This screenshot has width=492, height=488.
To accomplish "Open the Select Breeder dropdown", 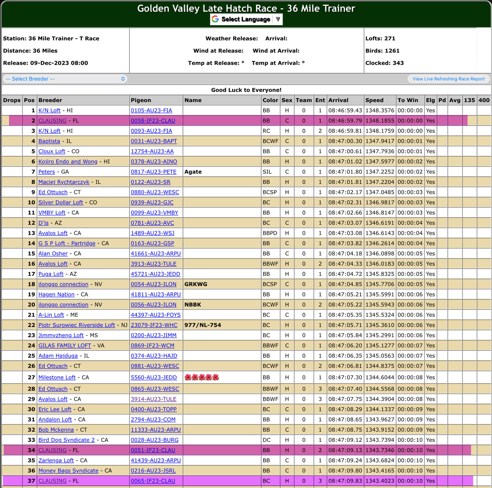I will coord(65,79).
